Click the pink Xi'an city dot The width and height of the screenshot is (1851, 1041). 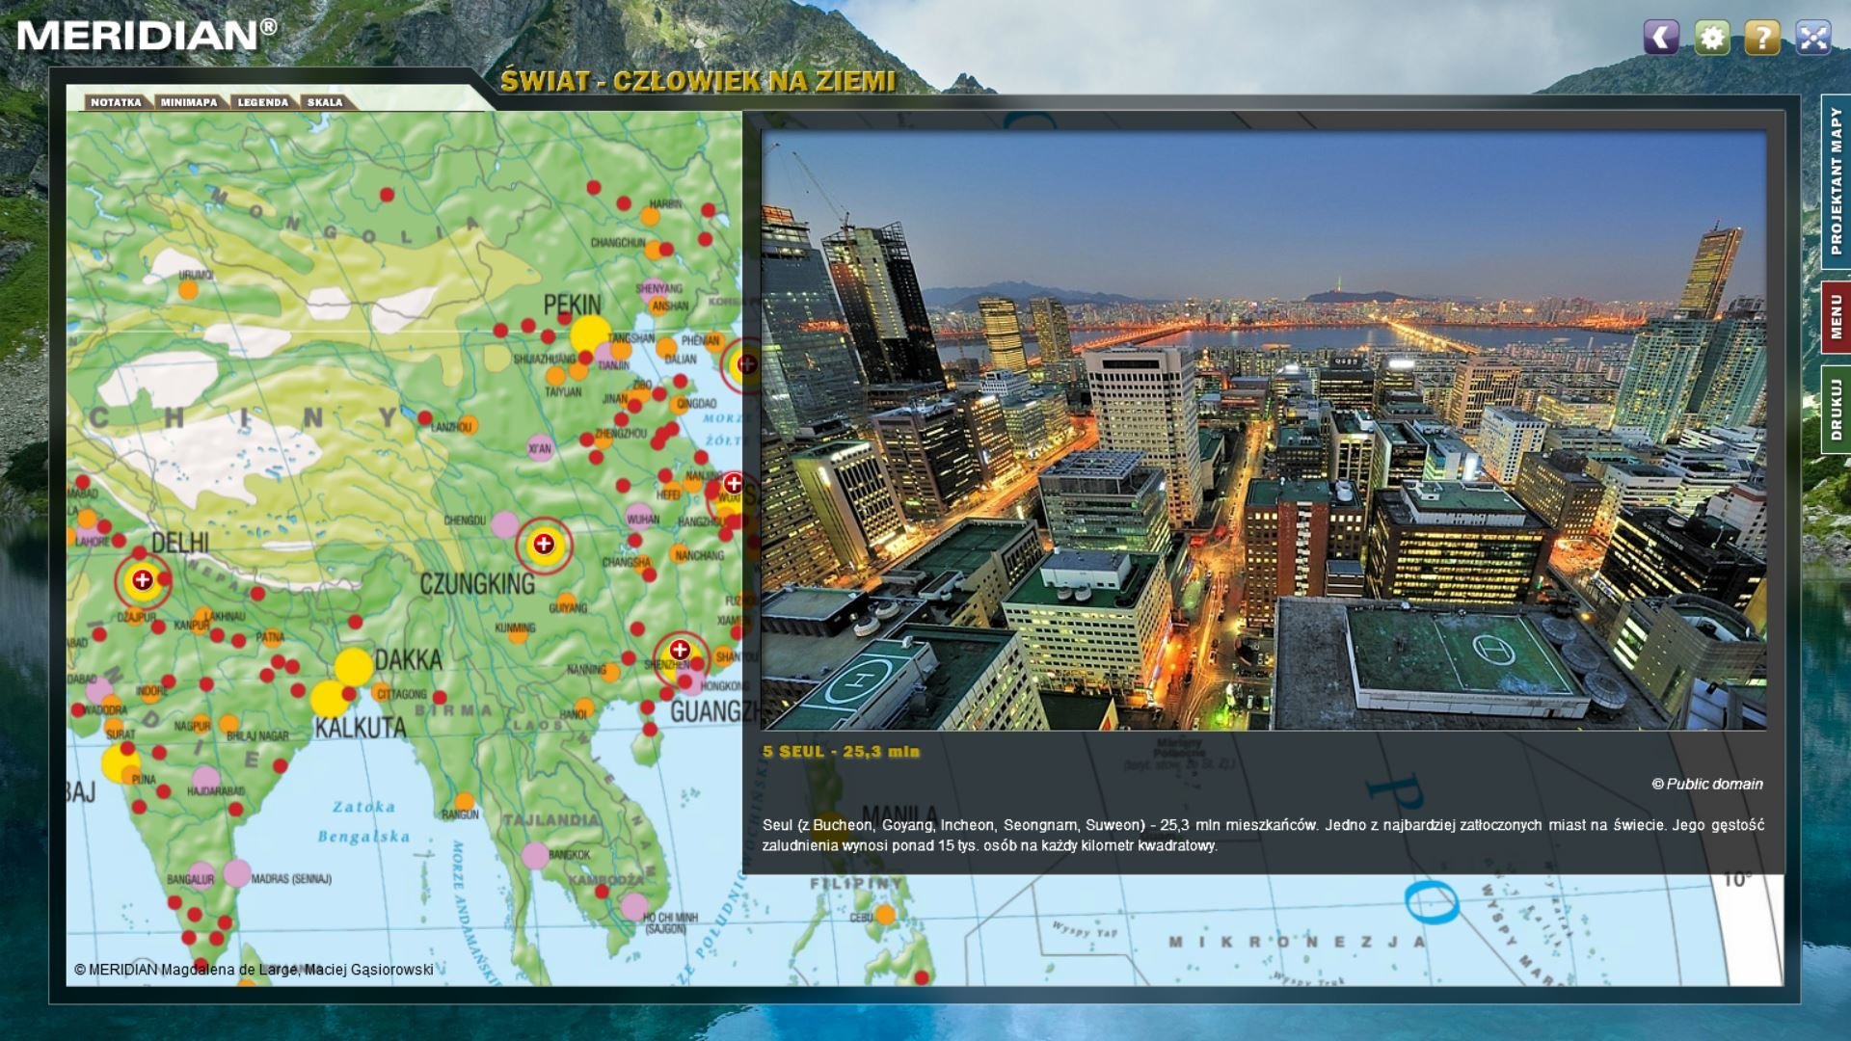pyautogui.click(x=540, y=448)
